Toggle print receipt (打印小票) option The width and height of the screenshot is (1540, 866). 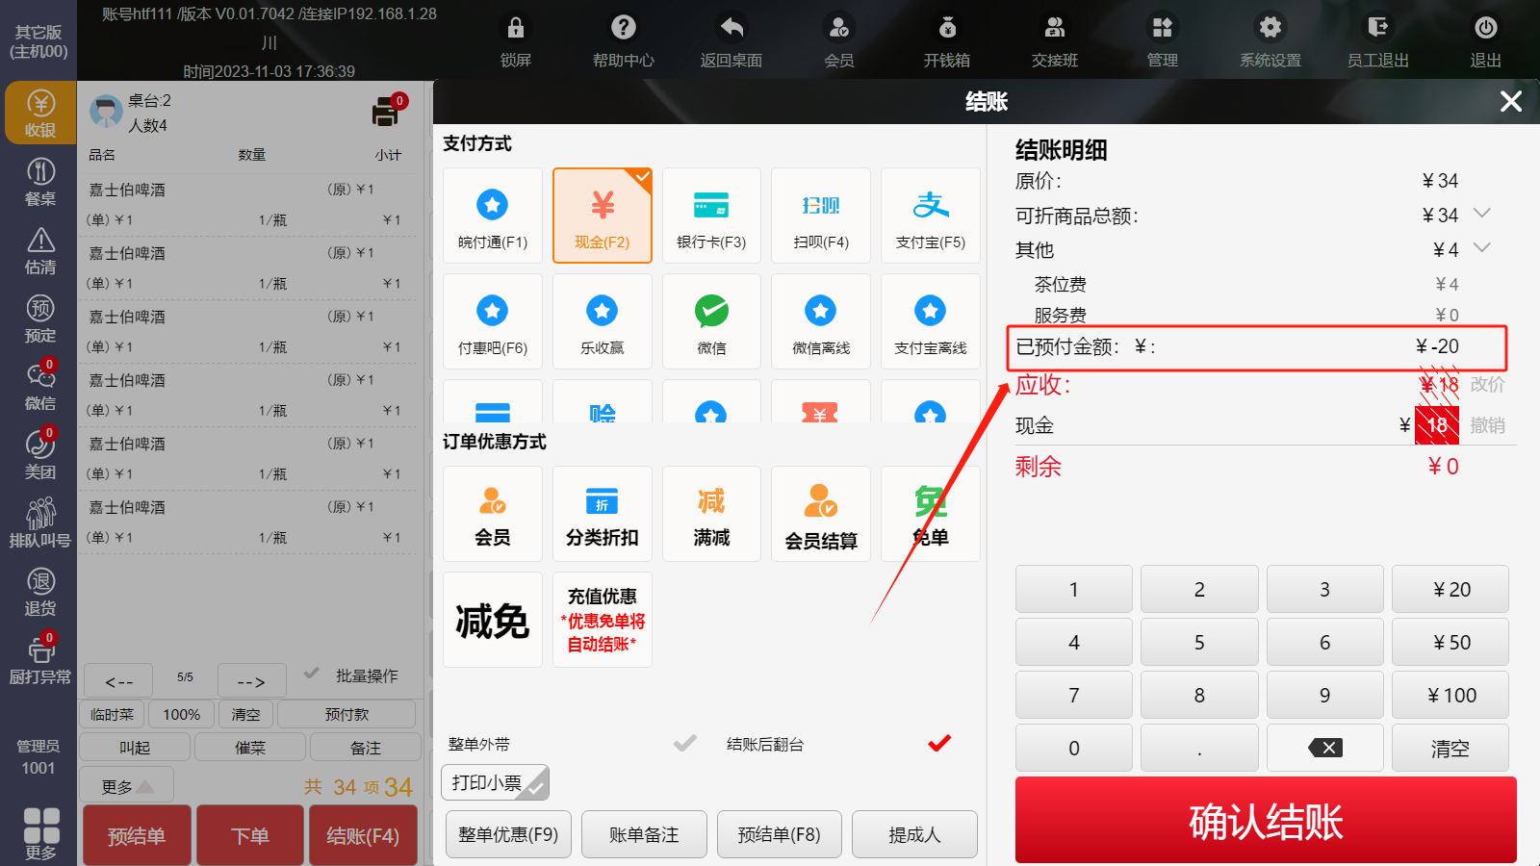495,783
